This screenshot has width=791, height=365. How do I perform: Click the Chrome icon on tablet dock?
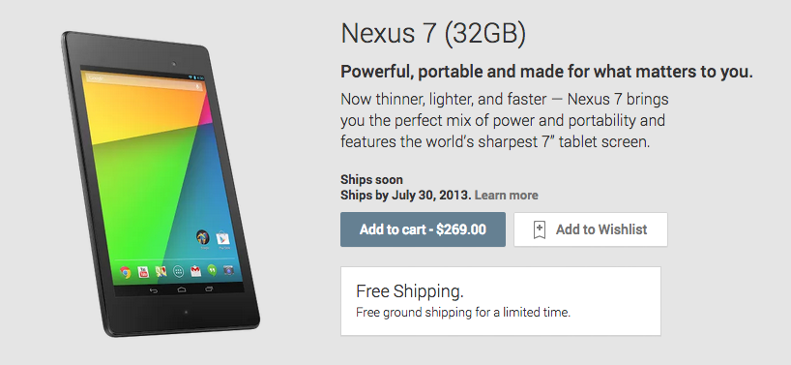tap(126, 273)
